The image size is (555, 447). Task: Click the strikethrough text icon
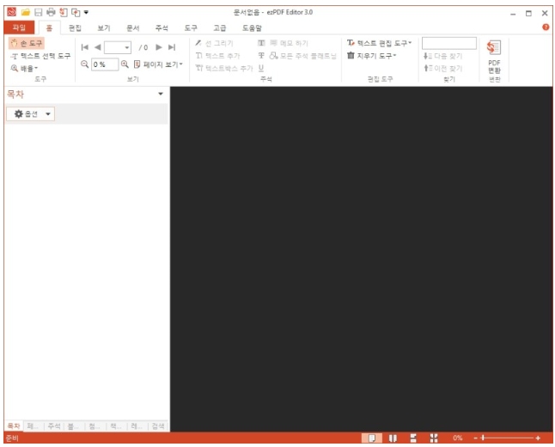pyautogui.click(x=261, y=56)
